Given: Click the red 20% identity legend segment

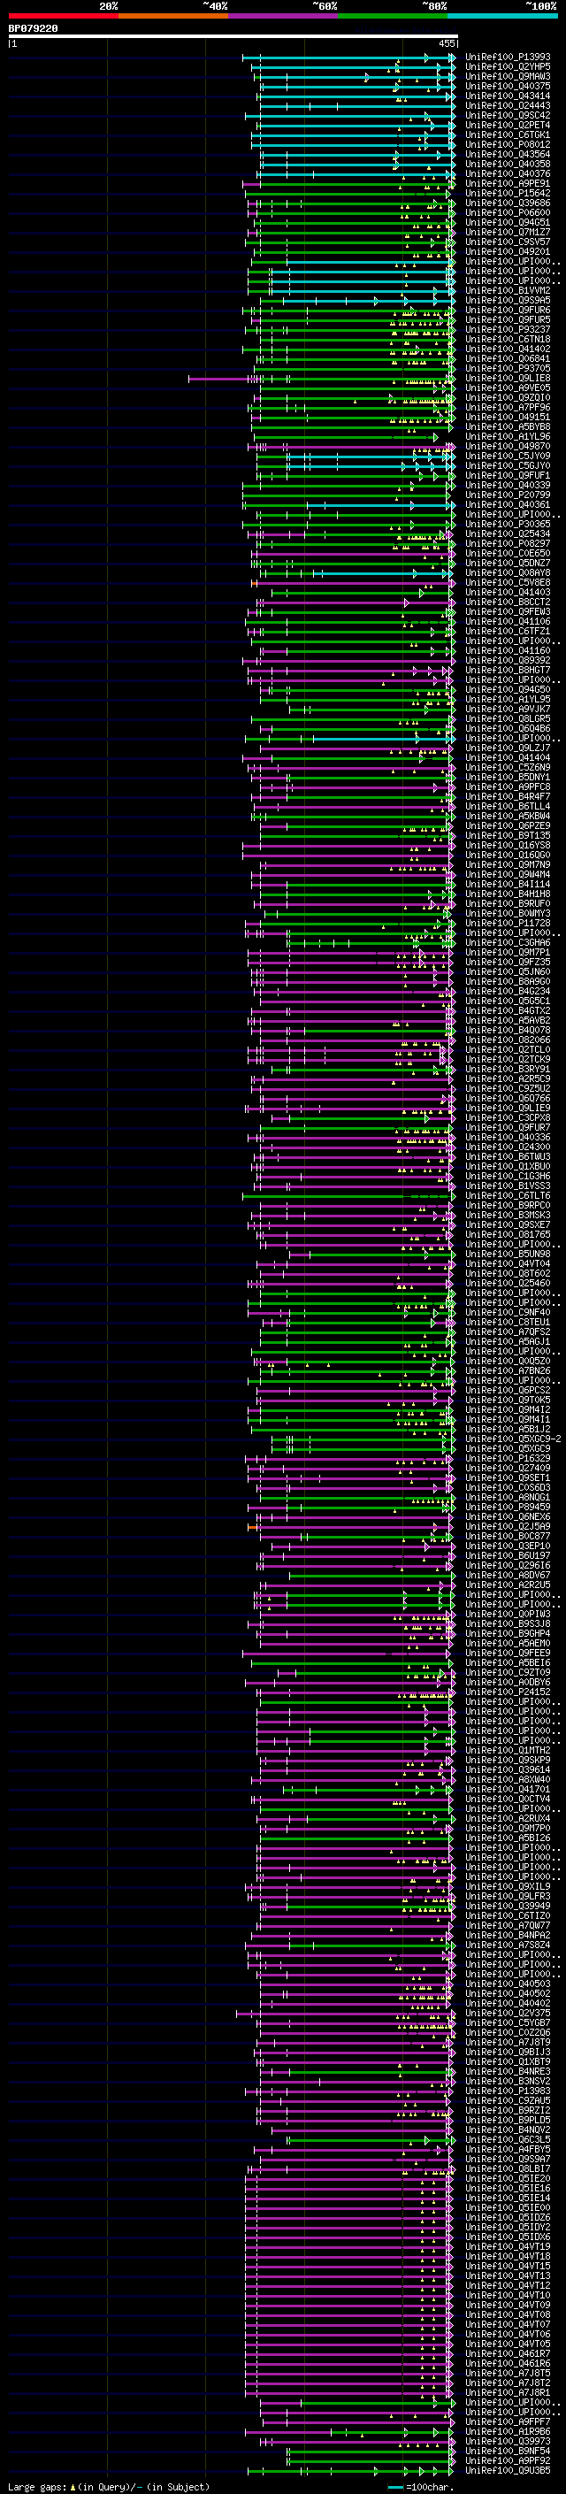Looking at the screenshot, I should [63, 16].
